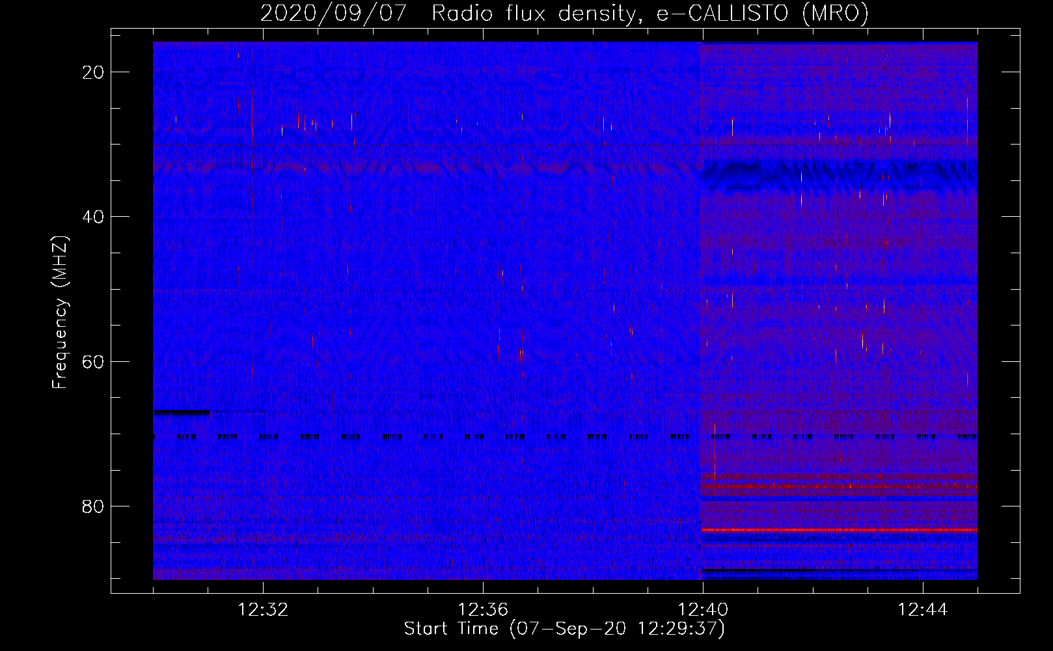The width and height of the screenshot is (1053, 651).
Task: Click the bright red band below 80 MHz
Action: [839, 530]
